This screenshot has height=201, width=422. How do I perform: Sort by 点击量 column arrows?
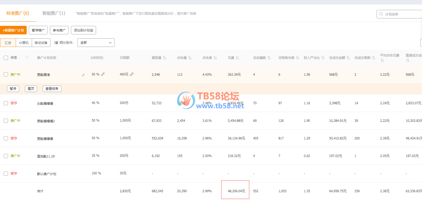[x=190, y=58]
